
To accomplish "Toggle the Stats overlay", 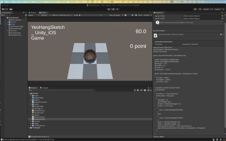I will (140, 15).
